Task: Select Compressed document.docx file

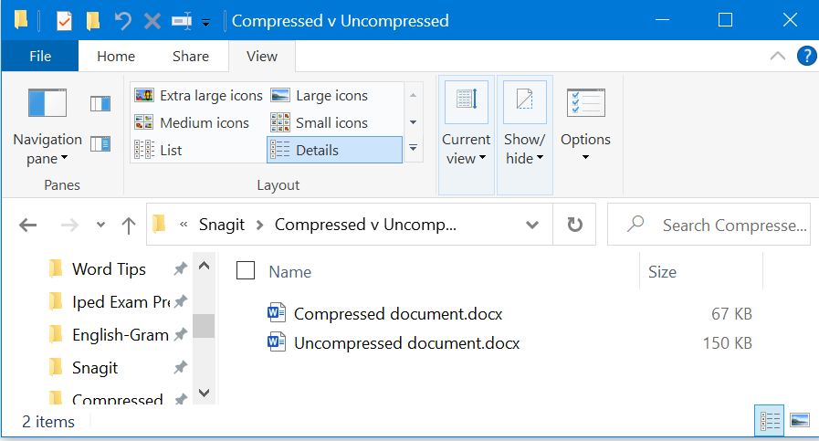Action: coord(398,313)
